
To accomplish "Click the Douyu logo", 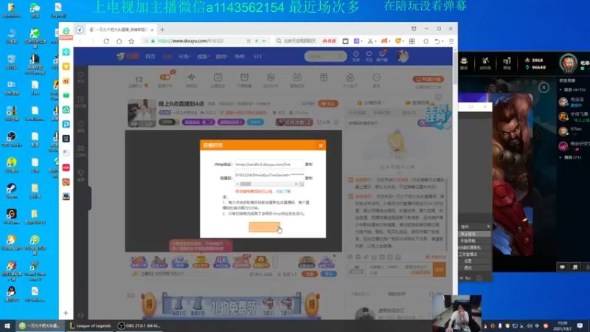I will (128, 57).
